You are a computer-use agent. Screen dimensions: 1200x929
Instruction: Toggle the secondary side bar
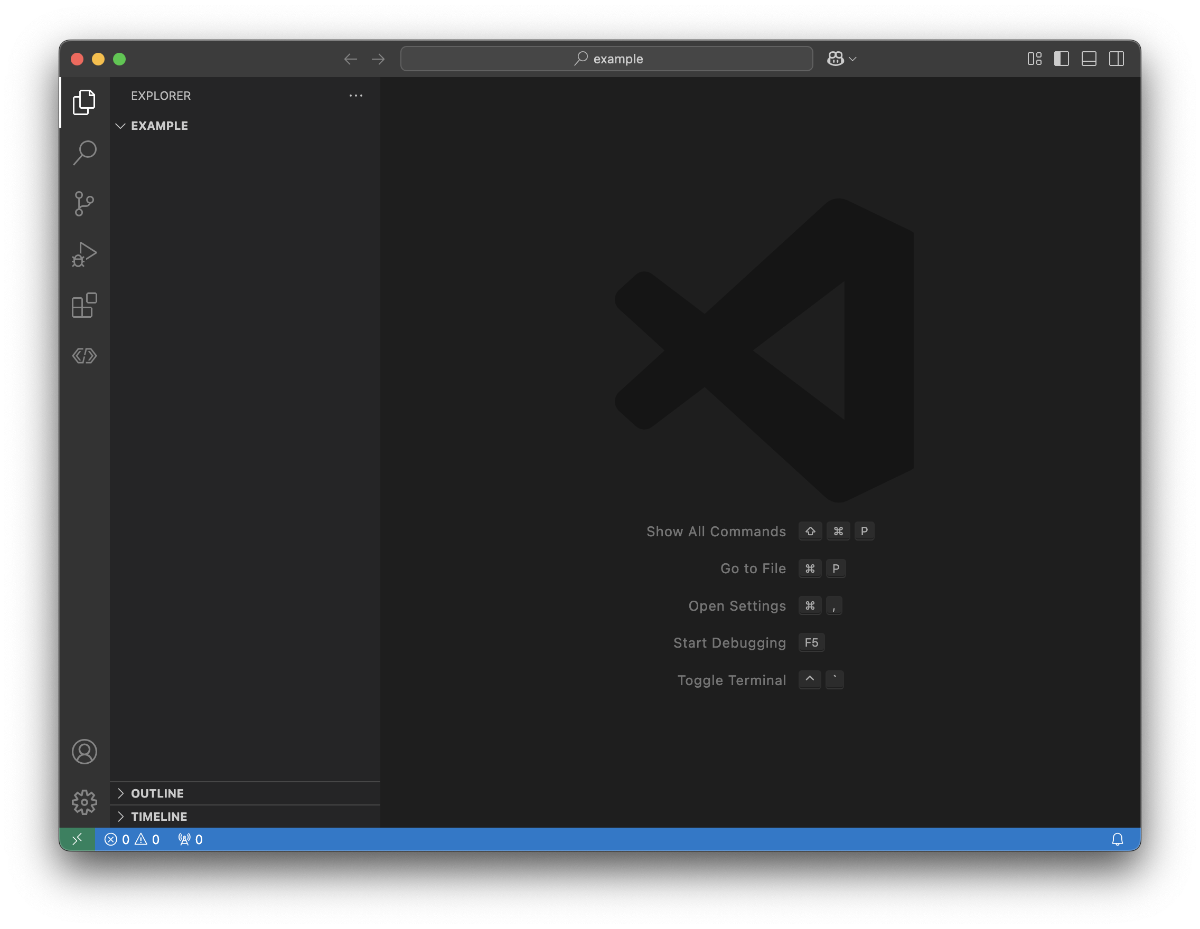point(1116,59)
